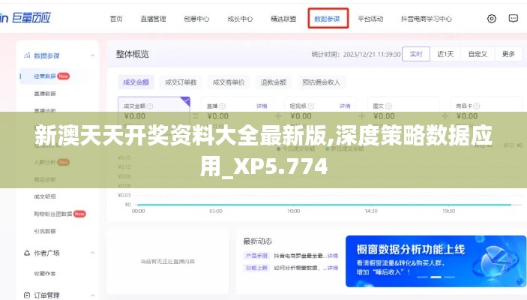527x300 pixels.
Task: Go to 首页 in top navigation
Action: point(116,19)
